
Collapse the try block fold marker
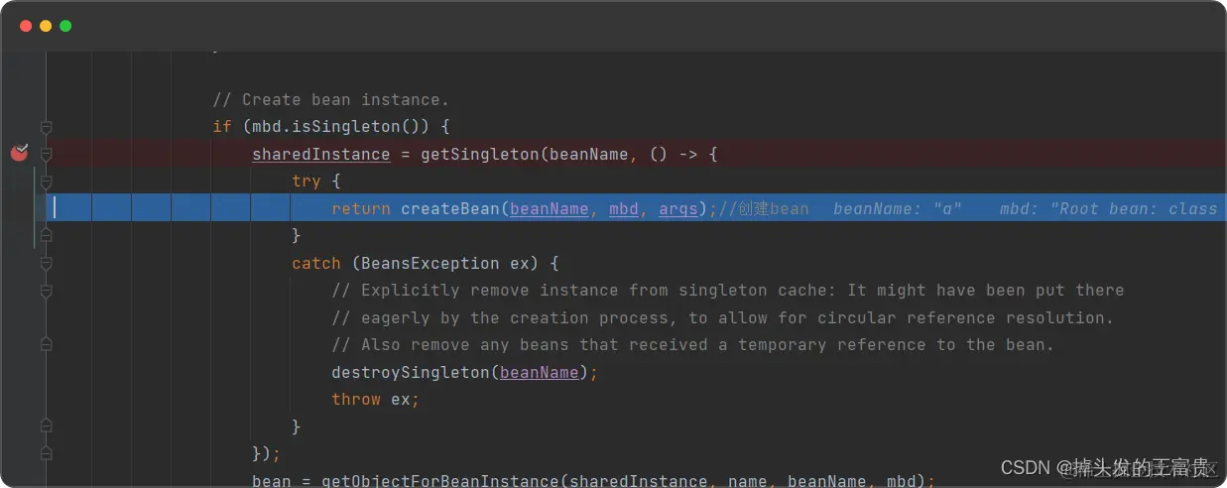pyautogui.click(x=46, y=182)
